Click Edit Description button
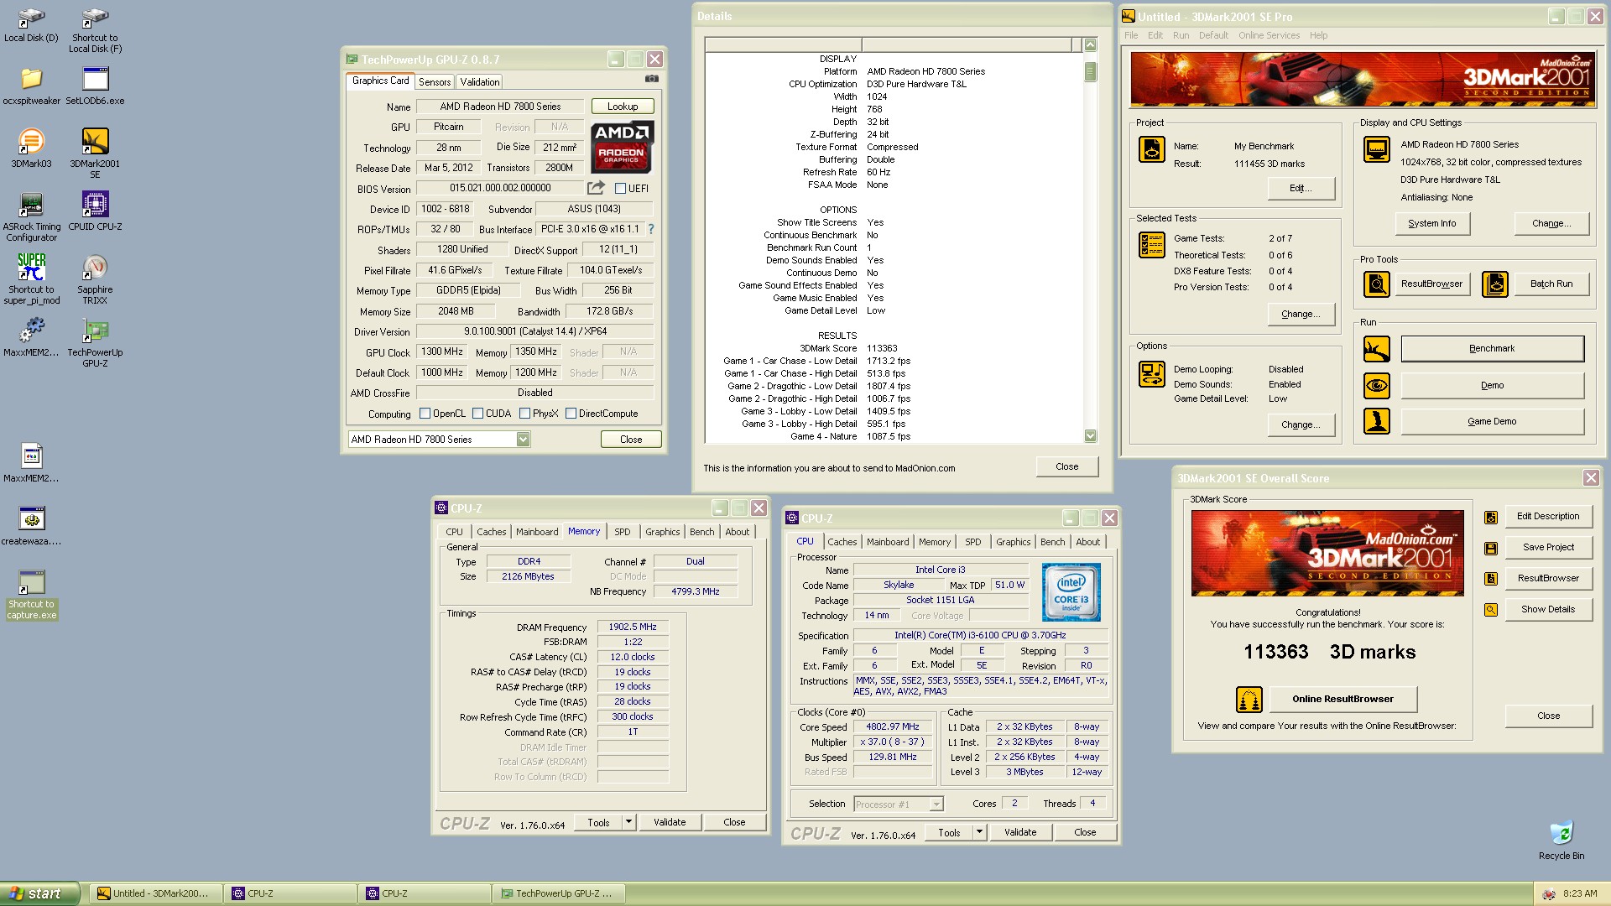 pos(1548,516)
